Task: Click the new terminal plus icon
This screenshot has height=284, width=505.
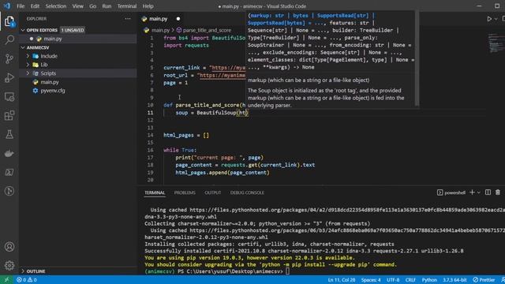Action: (472, 192)
